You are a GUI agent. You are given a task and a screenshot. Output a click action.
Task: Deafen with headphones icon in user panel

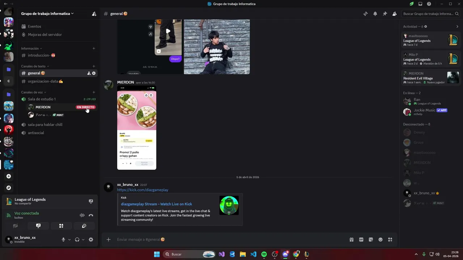[x=77, y=239]
